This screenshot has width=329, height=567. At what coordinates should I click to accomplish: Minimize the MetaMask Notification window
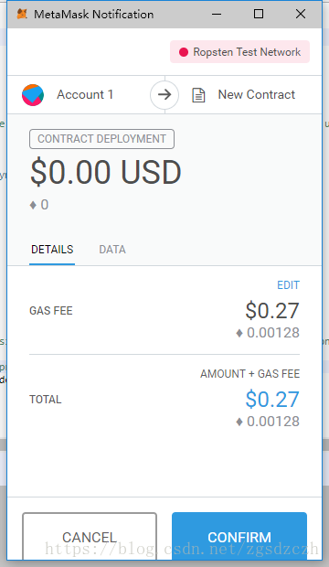(217, 14)
